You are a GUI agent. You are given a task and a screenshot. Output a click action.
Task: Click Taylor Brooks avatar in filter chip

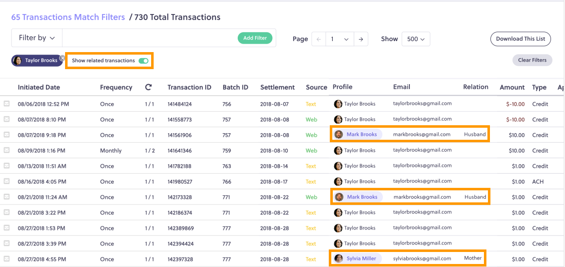(x=17, y=61)
